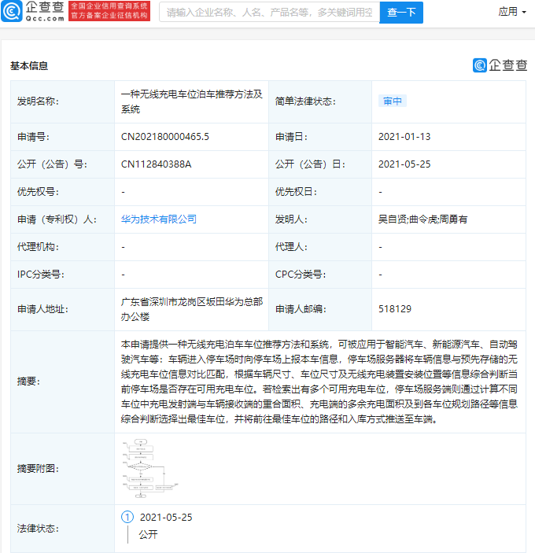Click the inventor names 吴自贤;曲令虎;周勇有
535x553 pixels.
point(422,219)
